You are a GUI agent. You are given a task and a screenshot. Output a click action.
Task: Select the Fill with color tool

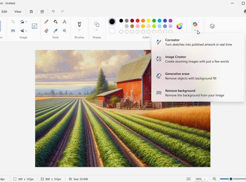pyautogui.click(x=56, y=21)
